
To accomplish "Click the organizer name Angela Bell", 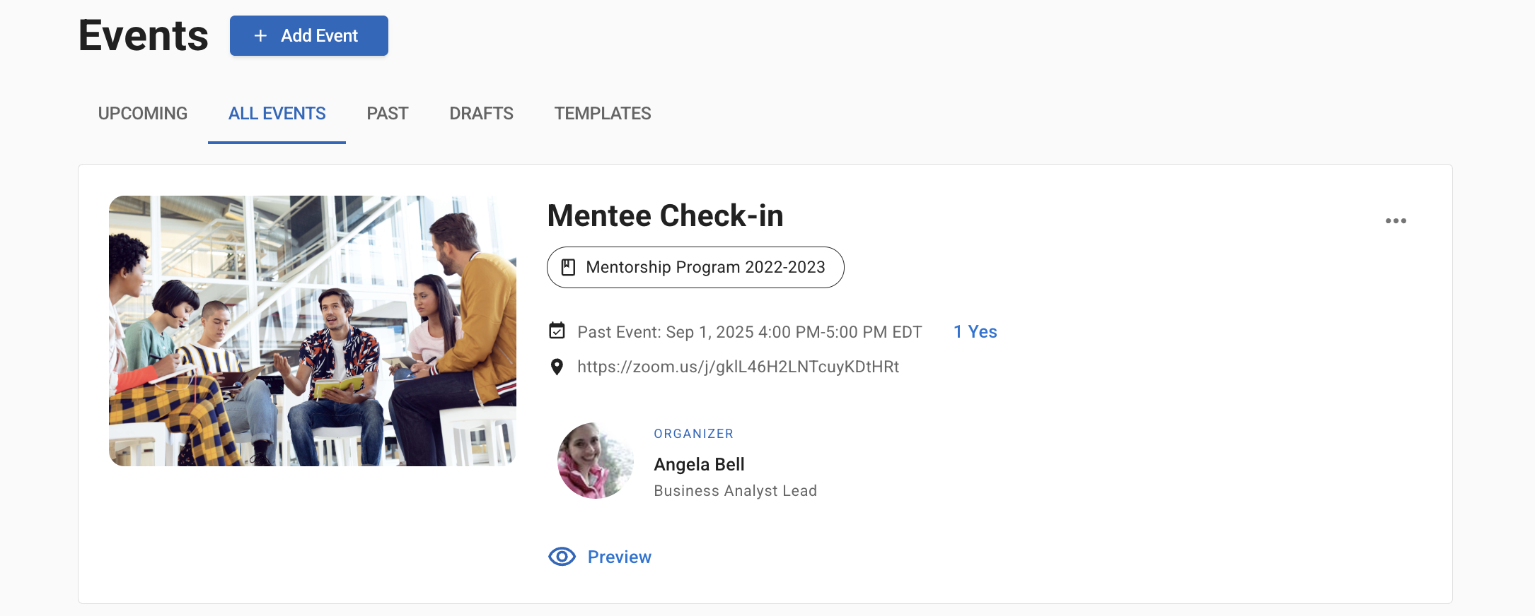I will coord(699,464).
